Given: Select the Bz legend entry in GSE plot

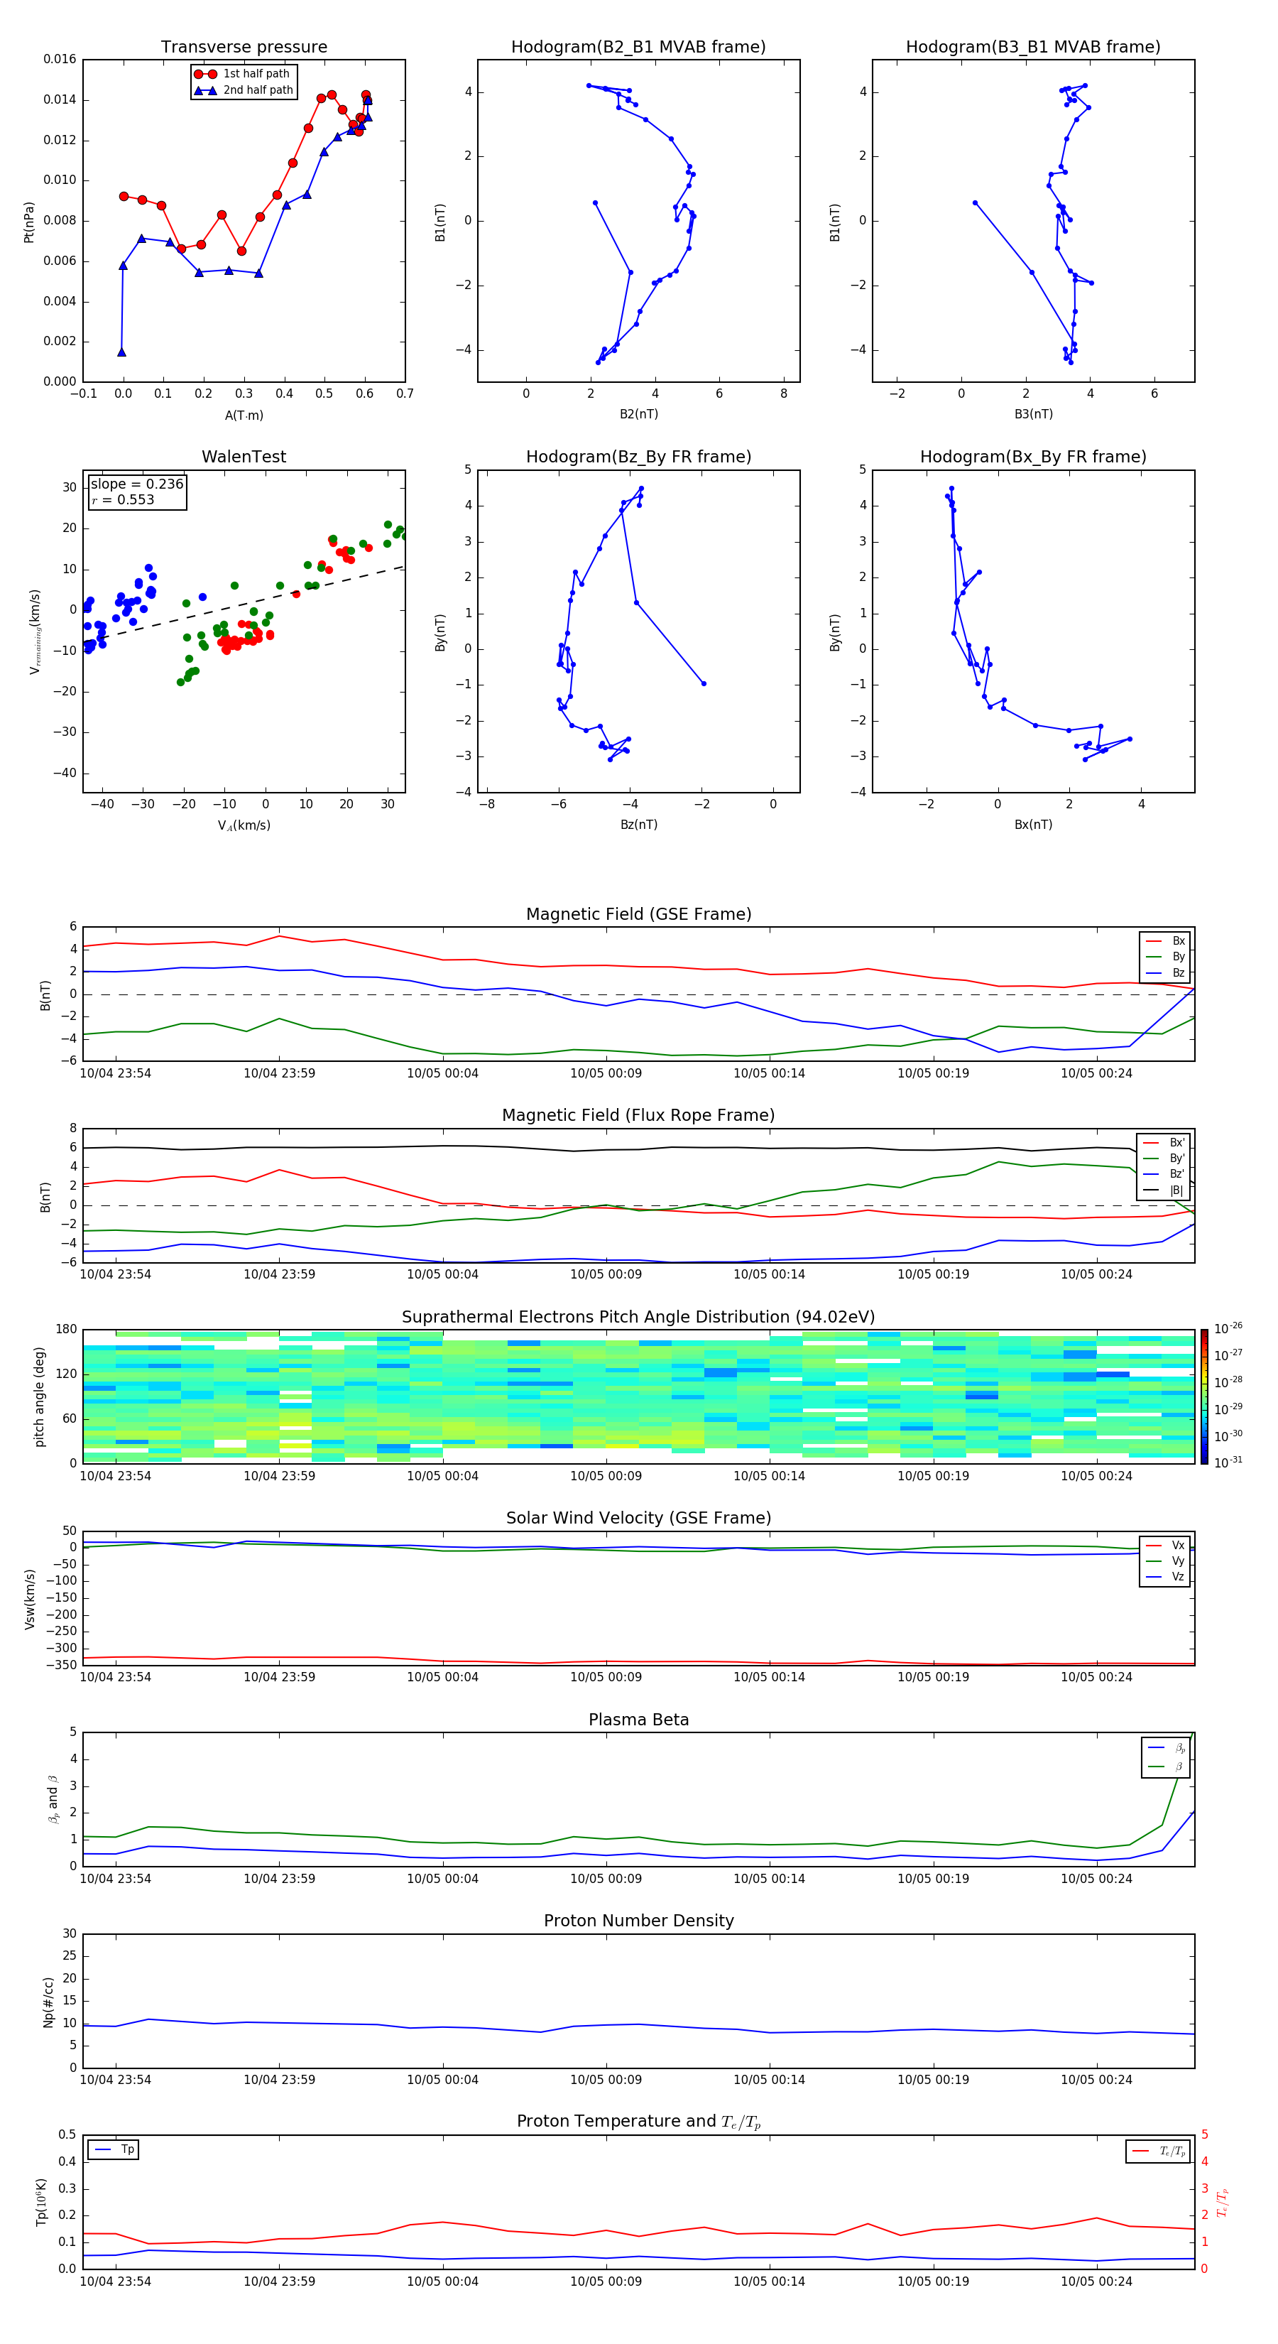Looking at the screenshot, I should pos(1165,972).
